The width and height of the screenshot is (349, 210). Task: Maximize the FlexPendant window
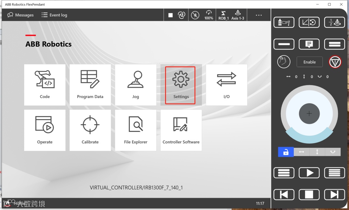click(329, 4)
